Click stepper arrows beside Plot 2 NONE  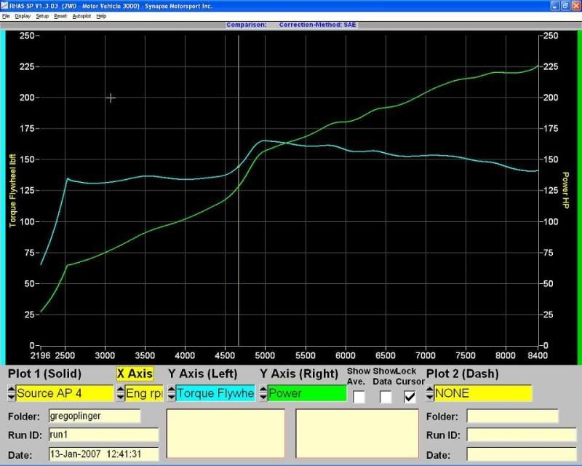[429, 393]
